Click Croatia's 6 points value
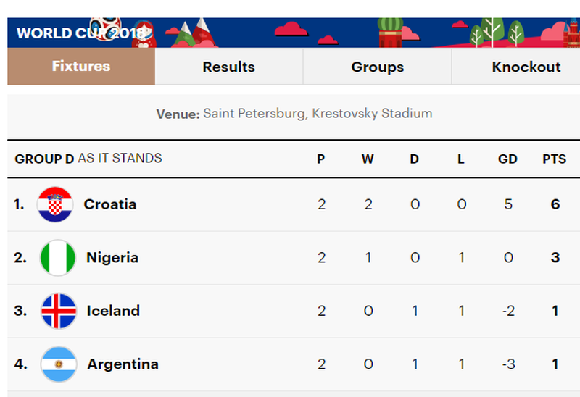Screen dimensions: 580x397 555,204
